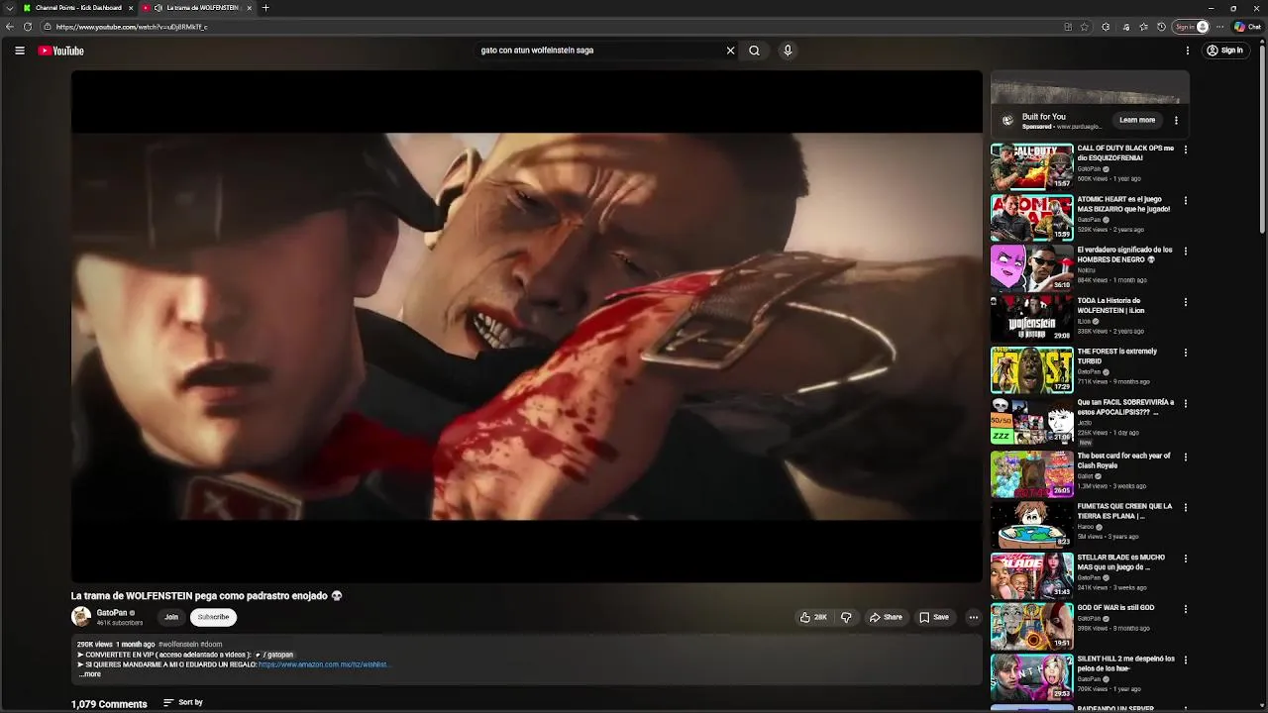This screenshot has width=1268, height=713.
Task: Open God of War is still GOD video
Action: click(x=1031, y=625)
